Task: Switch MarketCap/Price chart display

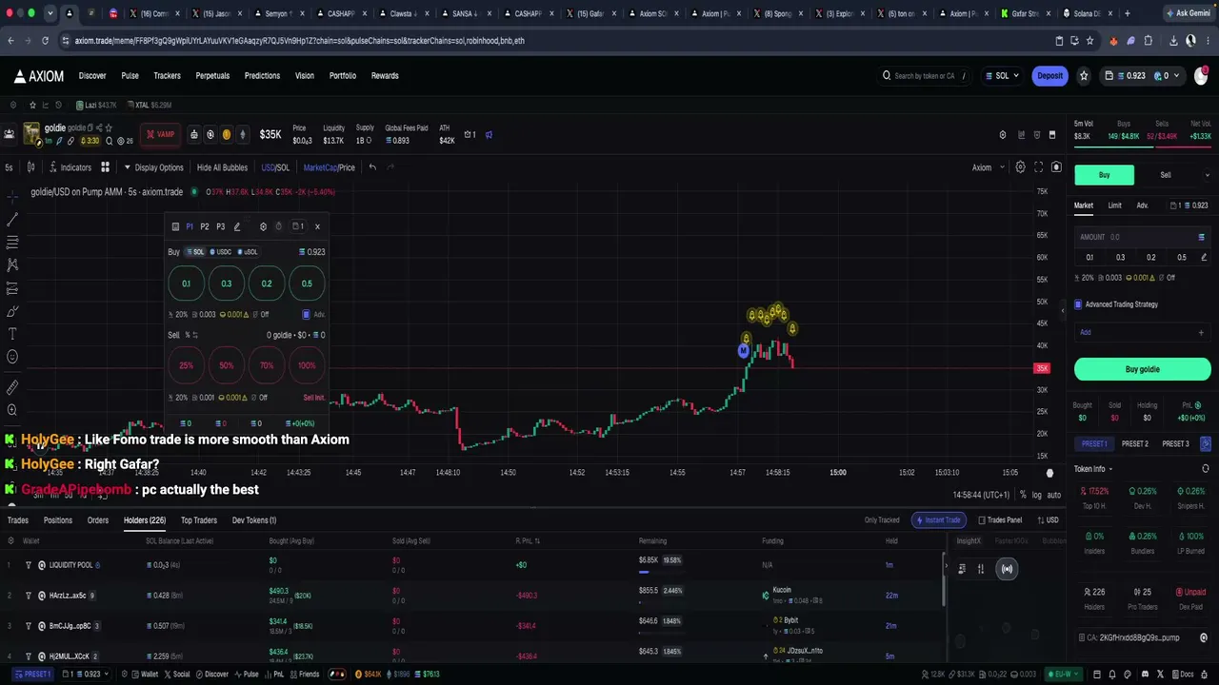Action: [x=329, y=167]
